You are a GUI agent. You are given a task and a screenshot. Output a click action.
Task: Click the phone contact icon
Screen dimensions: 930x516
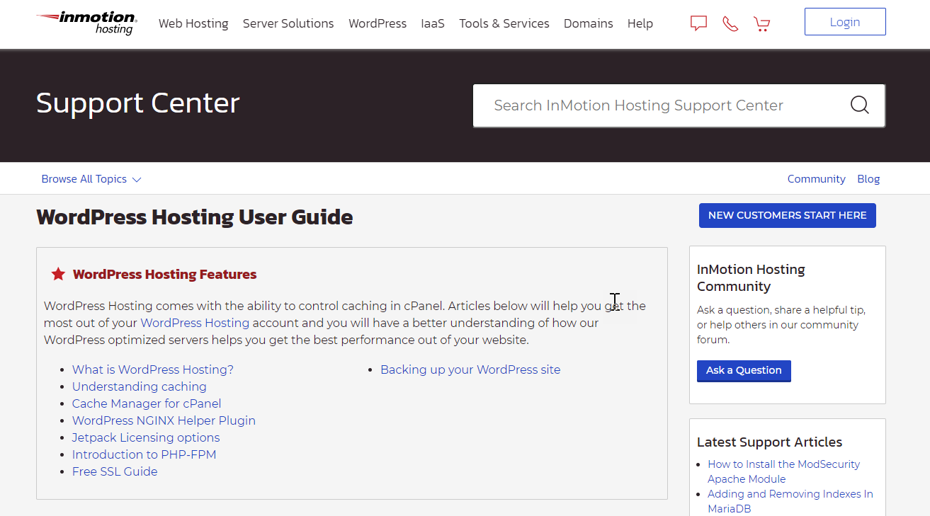pyautogui.click(x=730, y=23)
